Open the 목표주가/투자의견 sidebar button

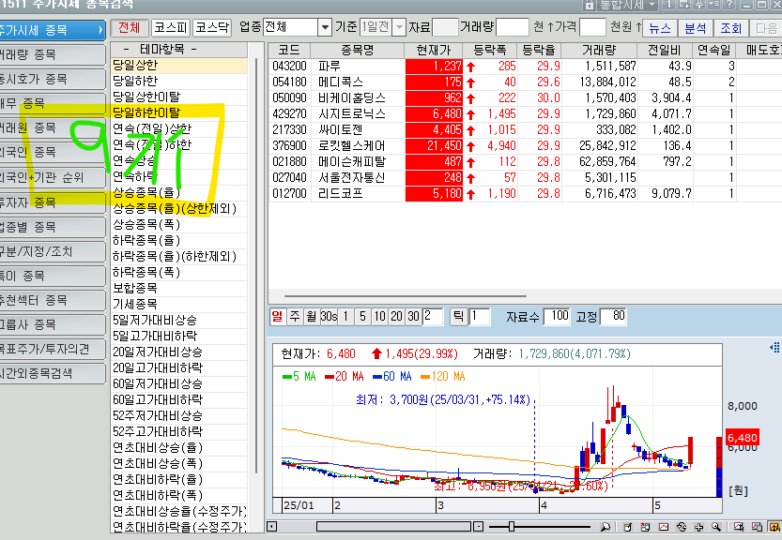(52, 349)
